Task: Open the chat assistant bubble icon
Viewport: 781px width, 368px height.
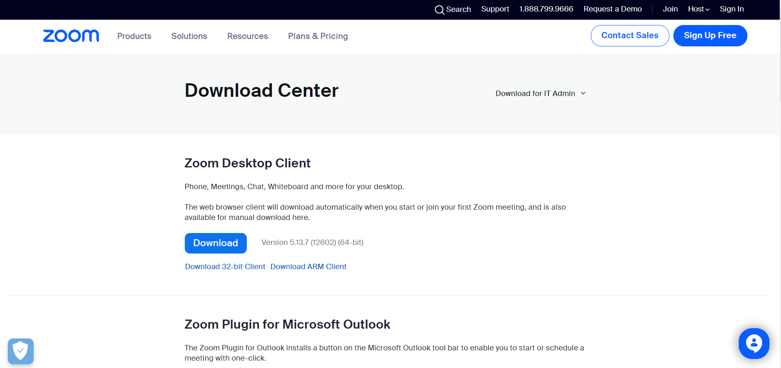Action: (x=754, y=343)
